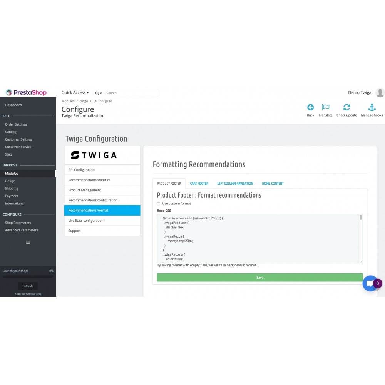Click the Reco CSS textarea scrollbar
This screenshot has width=385, height=385.
[x=361, y=218]
